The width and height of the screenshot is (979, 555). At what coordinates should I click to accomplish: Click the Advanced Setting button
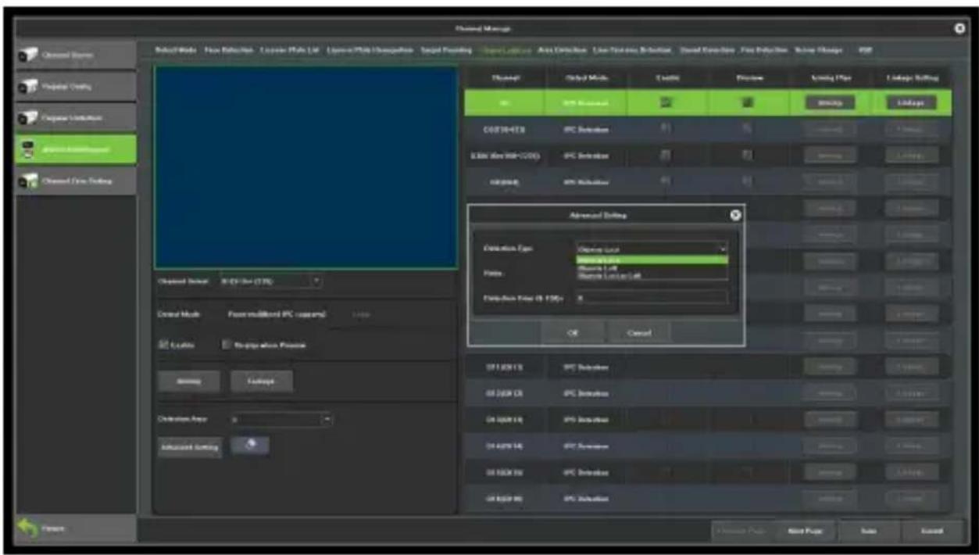point(190,447)
